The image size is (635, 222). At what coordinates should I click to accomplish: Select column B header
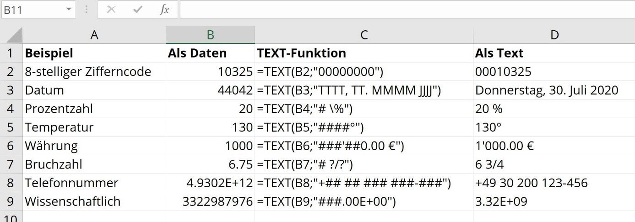click(x=210, y=35)
